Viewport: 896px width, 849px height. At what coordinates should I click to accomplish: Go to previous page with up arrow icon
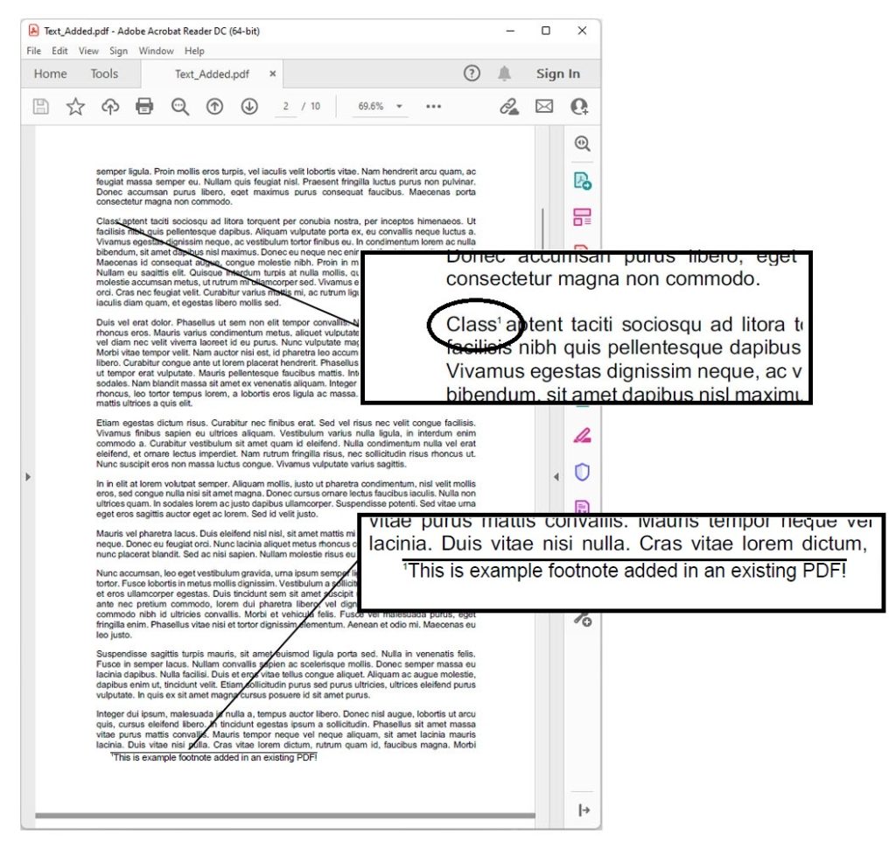(x=216, y=106)
